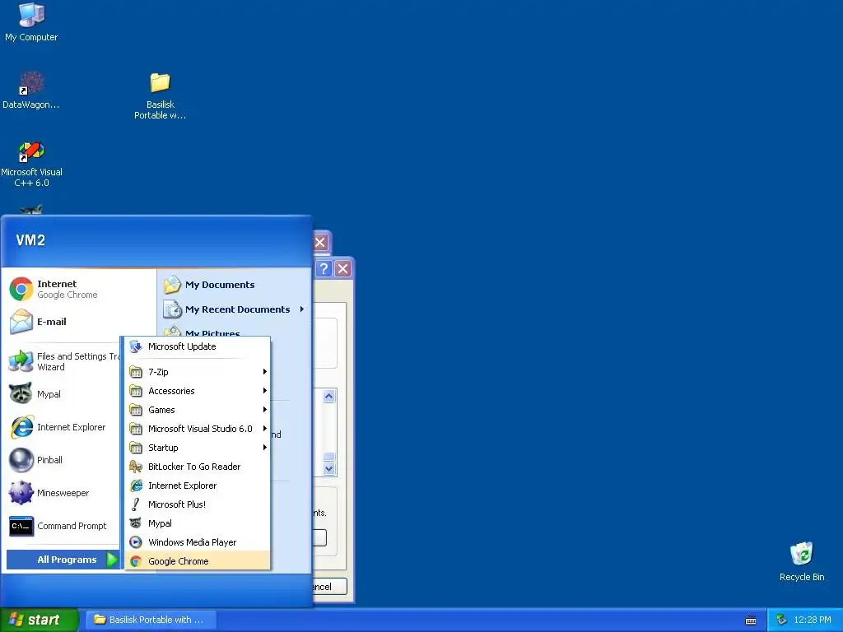The image size is (843, 632).
Task: Click scroll up arrow in background dialog
Action: coord(329,397)
